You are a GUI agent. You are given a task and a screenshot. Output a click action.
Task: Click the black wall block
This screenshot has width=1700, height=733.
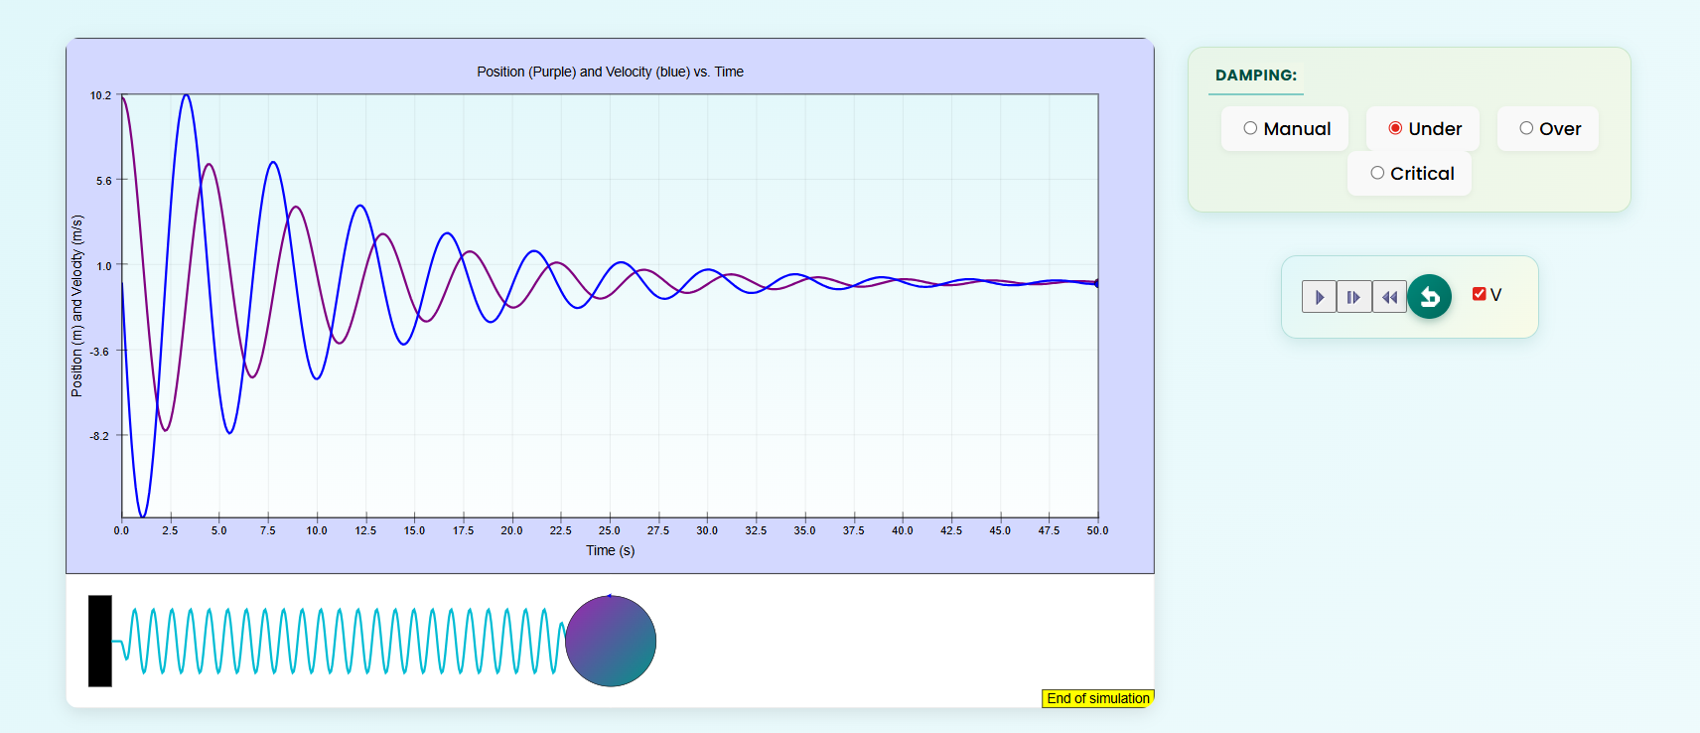click(x=100, y=641)
